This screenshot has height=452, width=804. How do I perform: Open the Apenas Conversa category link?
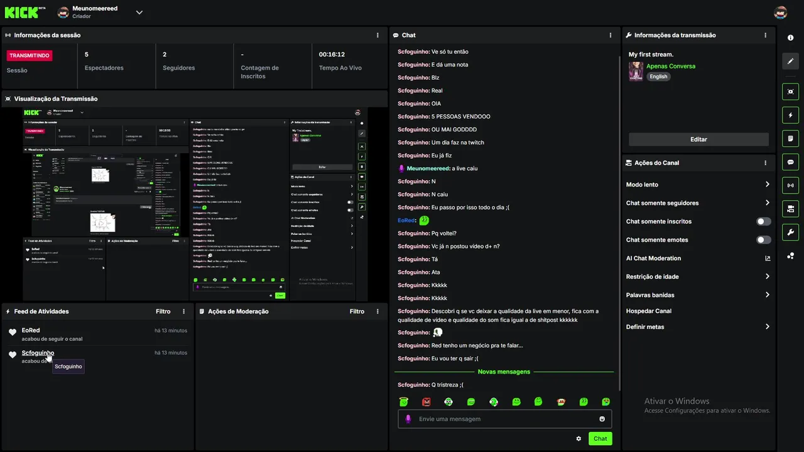(671, 66)
